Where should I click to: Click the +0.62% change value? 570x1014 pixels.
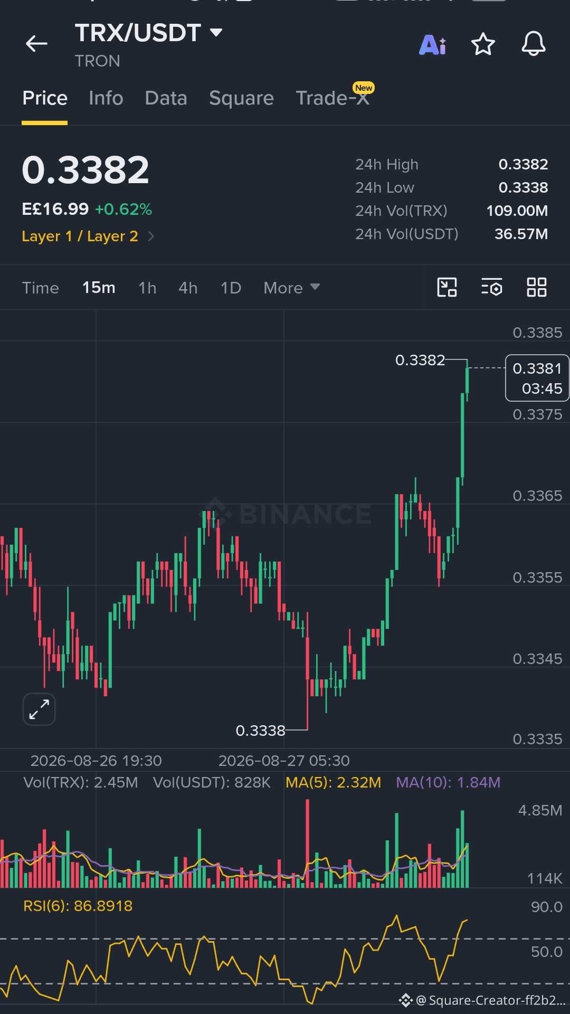(123, 210)
